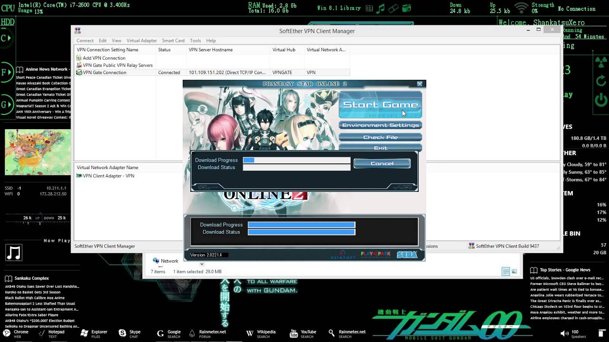
Task: Click the SoftEther app icon in title bar
Action: 78,31
